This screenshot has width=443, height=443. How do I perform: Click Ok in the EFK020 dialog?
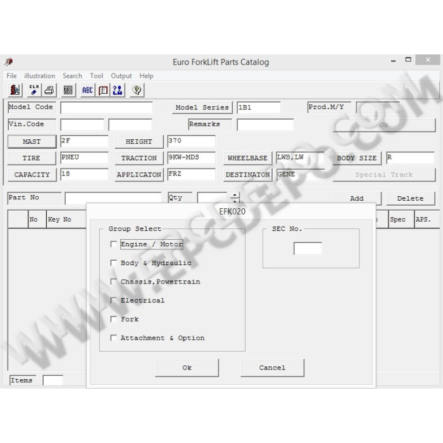point(187,368)
